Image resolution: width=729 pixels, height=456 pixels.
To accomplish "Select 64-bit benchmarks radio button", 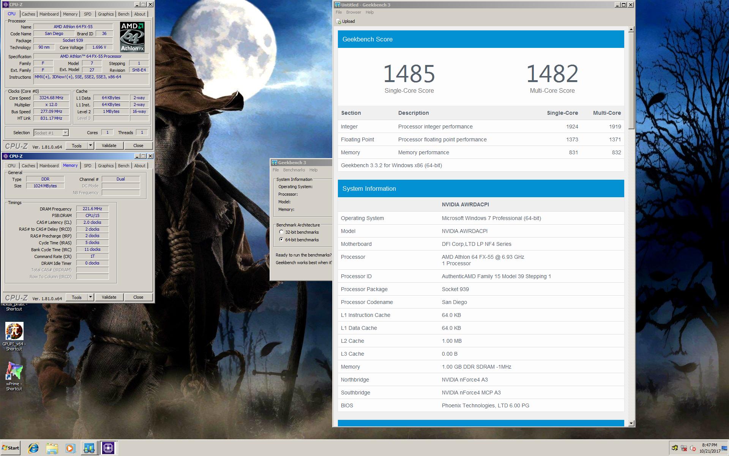I will [x=281, y=239].
